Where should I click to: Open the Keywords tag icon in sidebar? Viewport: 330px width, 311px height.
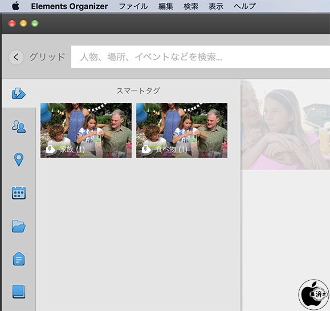pyautogui.click(x=19, y=259)
